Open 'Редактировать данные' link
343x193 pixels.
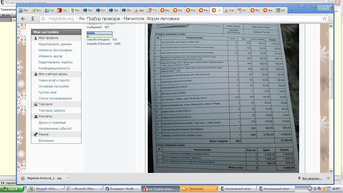pyautogui.click(x=55, y=44)
